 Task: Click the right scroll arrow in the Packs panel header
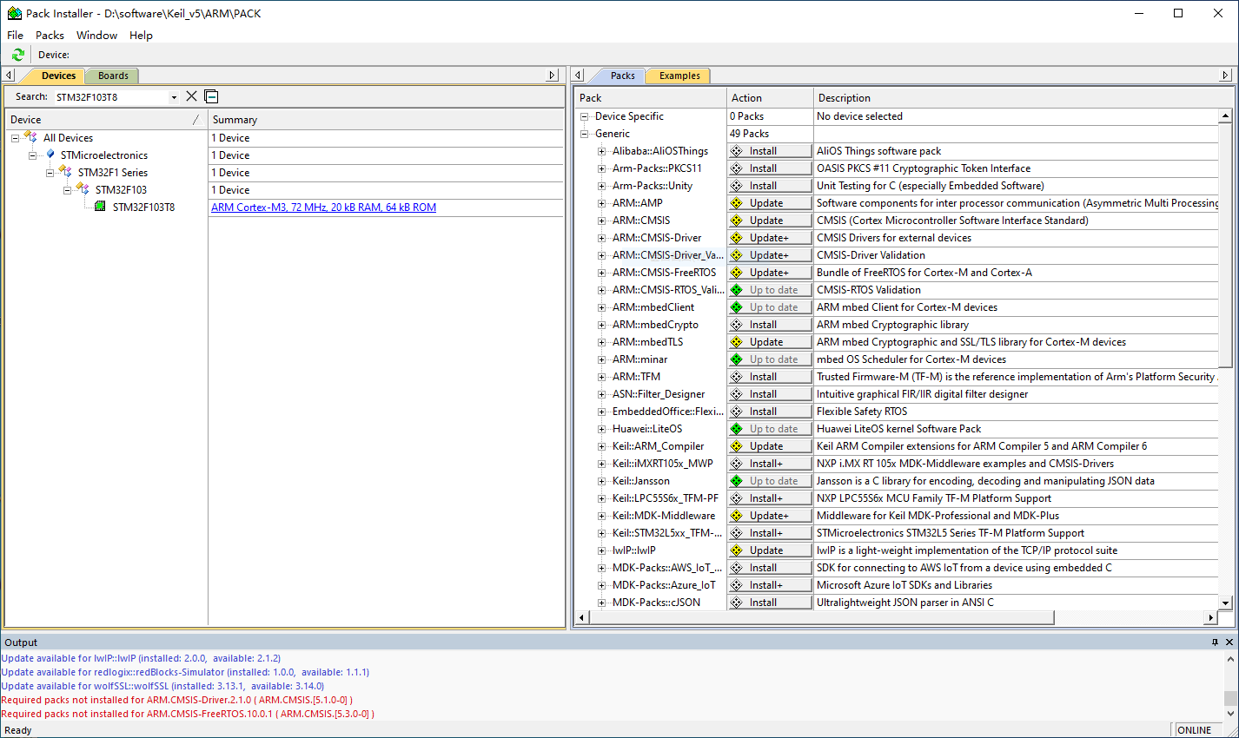tap(1225, 76)
